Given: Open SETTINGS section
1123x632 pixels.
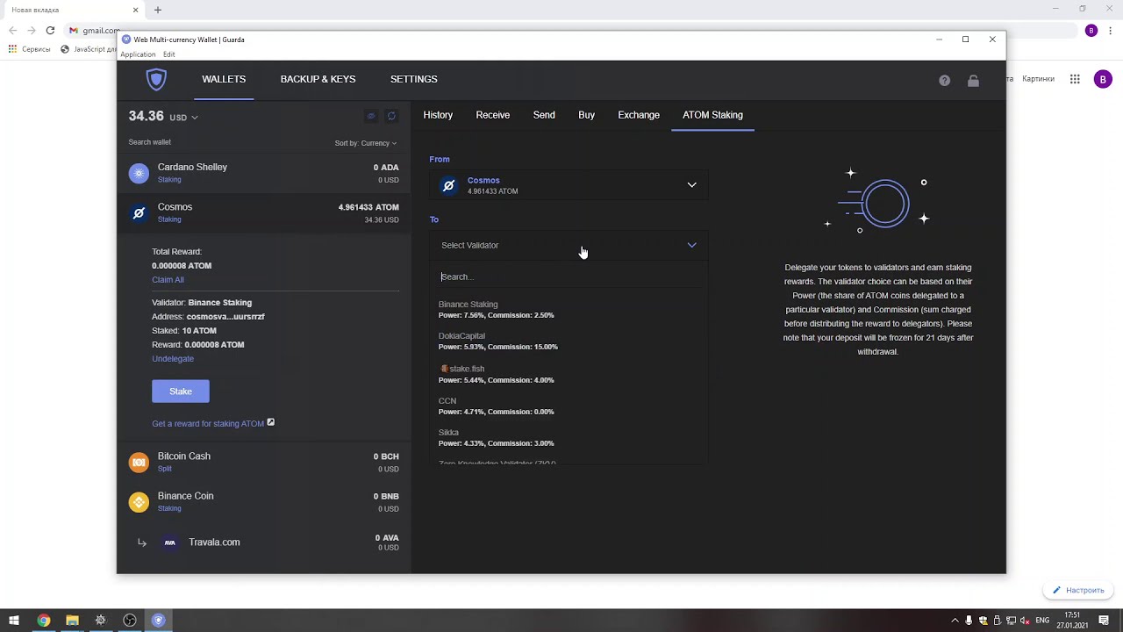Looking at the screenshot, I should [x=414, y=79].
